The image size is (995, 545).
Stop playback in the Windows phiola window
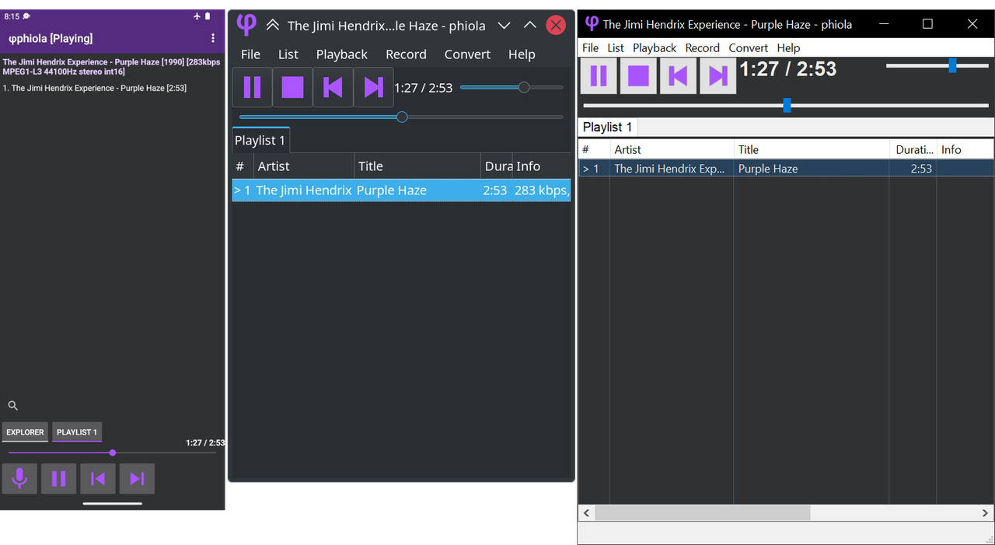[638, 75]
